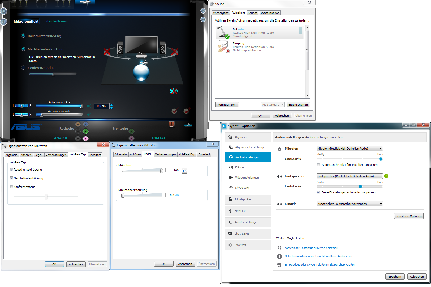Enable Konferenzmodus radio in Realtek panel
The height and width of the screenshot is (287, 431).
[x=23, y=68]
